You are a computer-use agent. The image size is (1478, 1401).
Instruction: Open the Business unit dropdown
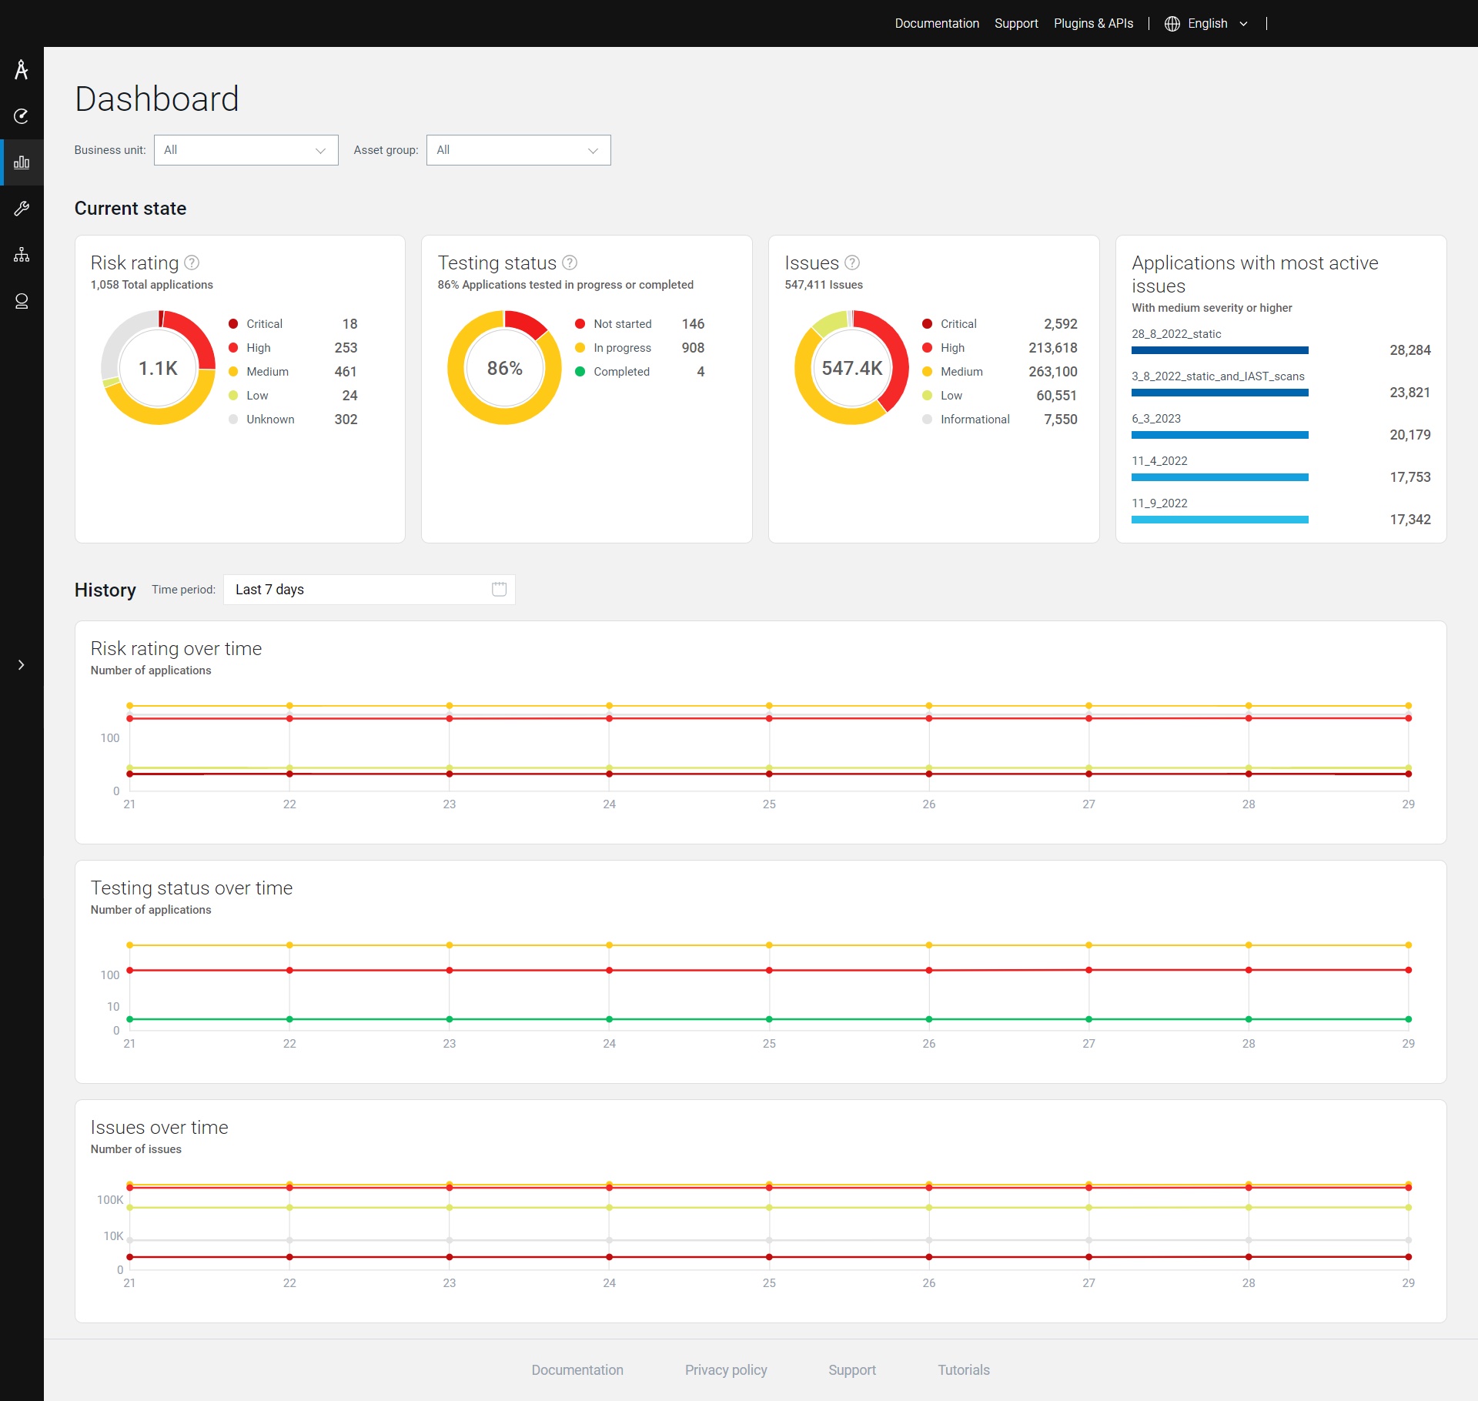click(246, 150)
